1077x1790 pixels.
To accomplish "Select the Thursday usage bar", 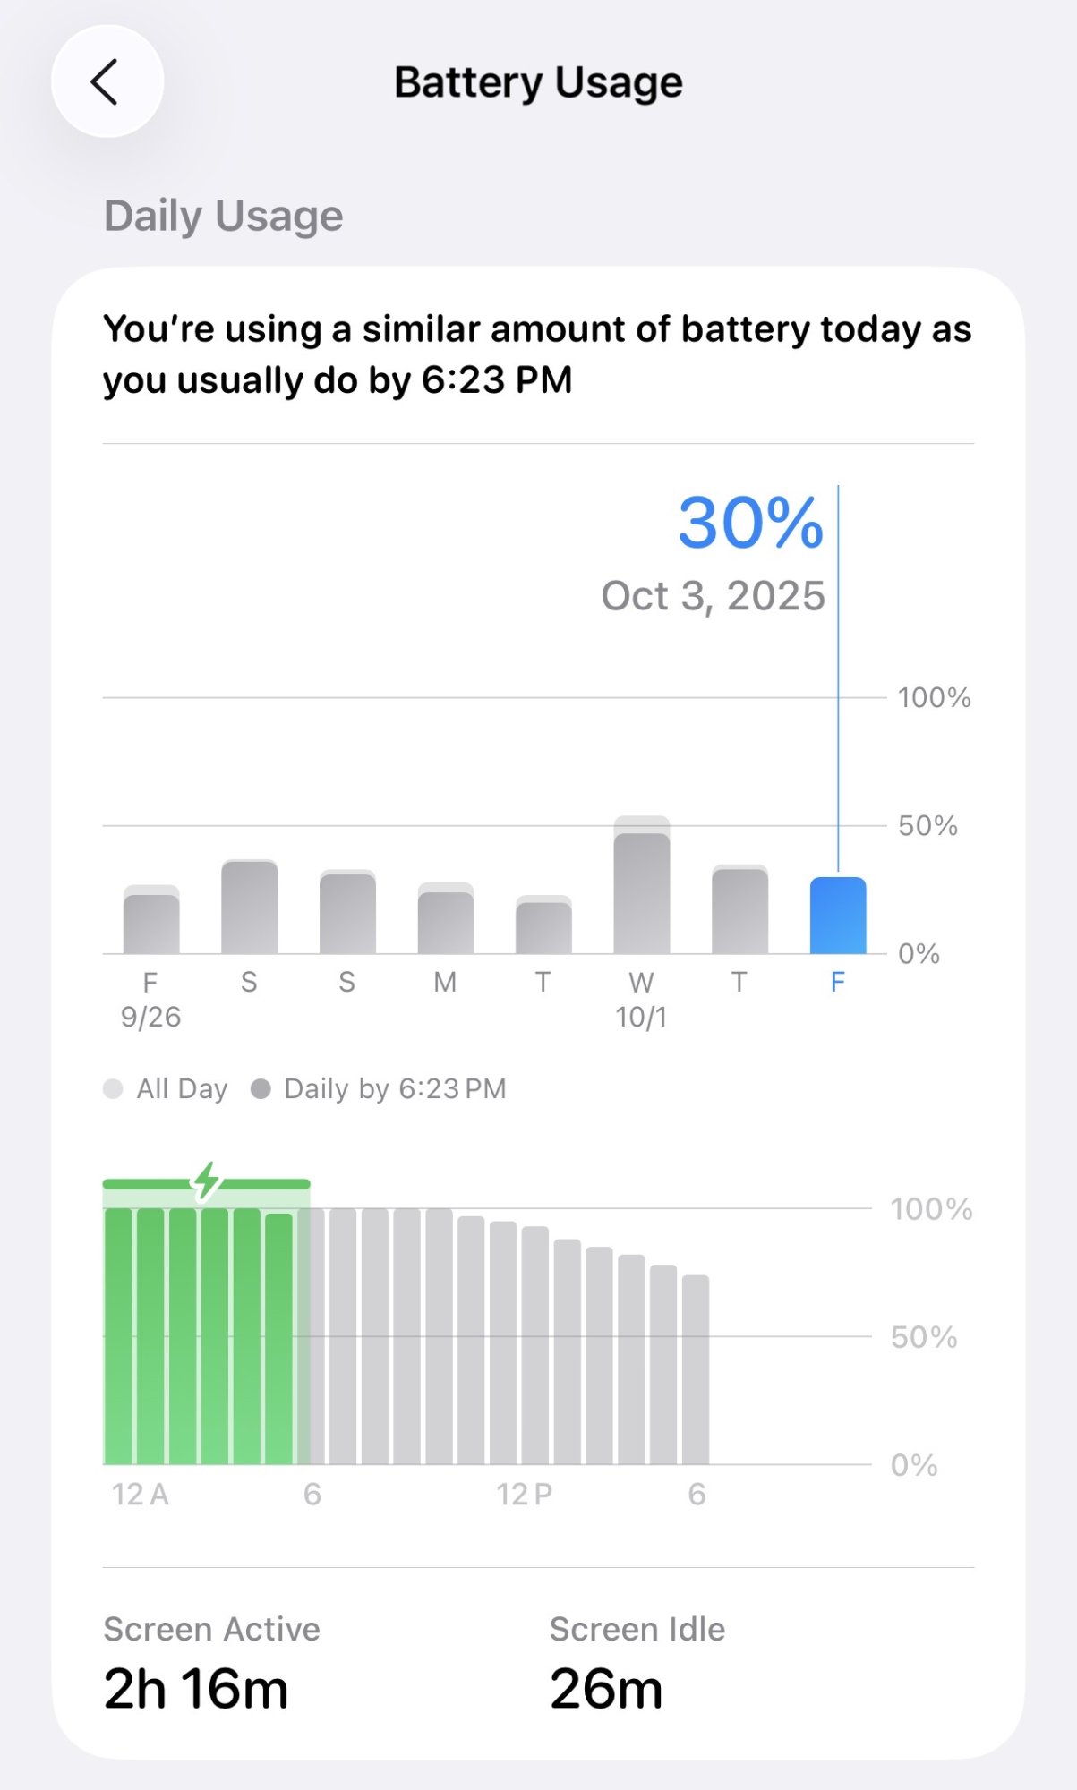I will point(739,910).
